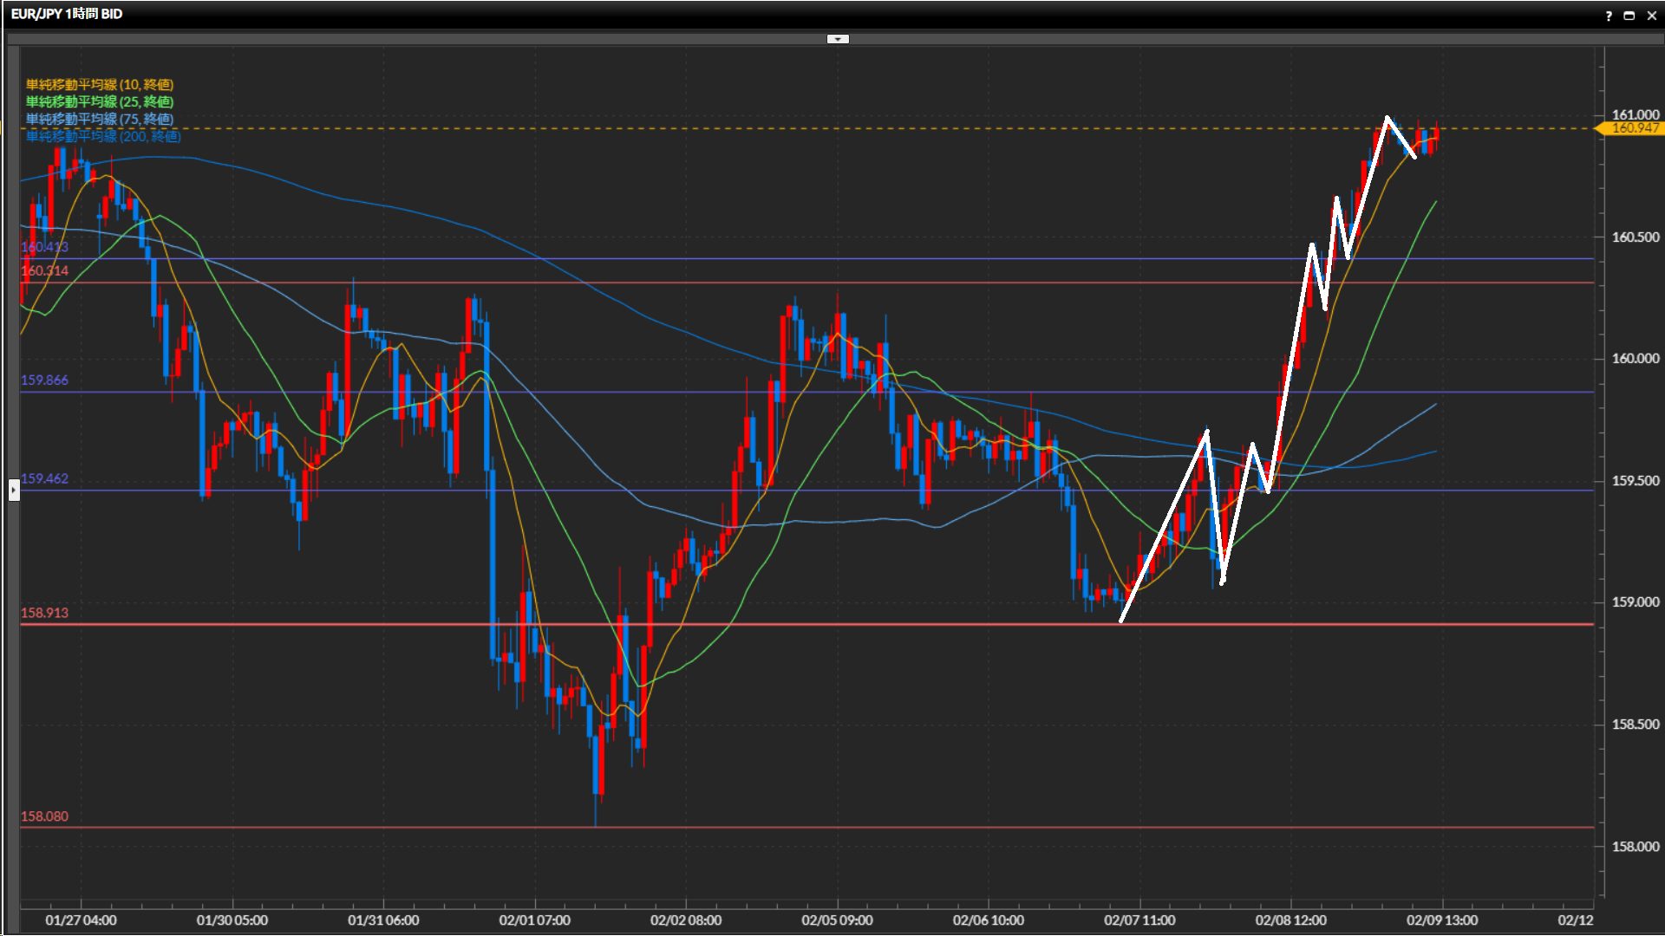Screen dimensions: 1665x936
Task: Click the EUR/JPY 1時間 BID title
Action: 67,14
